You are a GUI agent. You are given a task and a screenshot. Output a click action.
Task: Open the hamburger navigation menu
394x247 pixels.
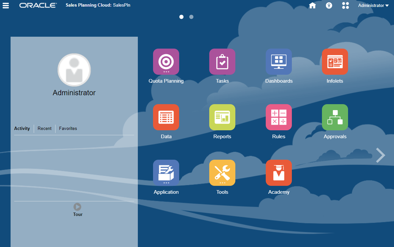click(x=6, y=5)
